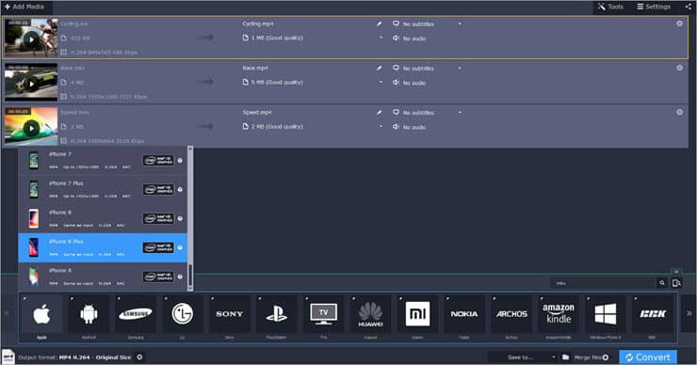Click Add Media to import files
Image resolution: width=697 pixels, height=365 pixels.
point(24,7)
